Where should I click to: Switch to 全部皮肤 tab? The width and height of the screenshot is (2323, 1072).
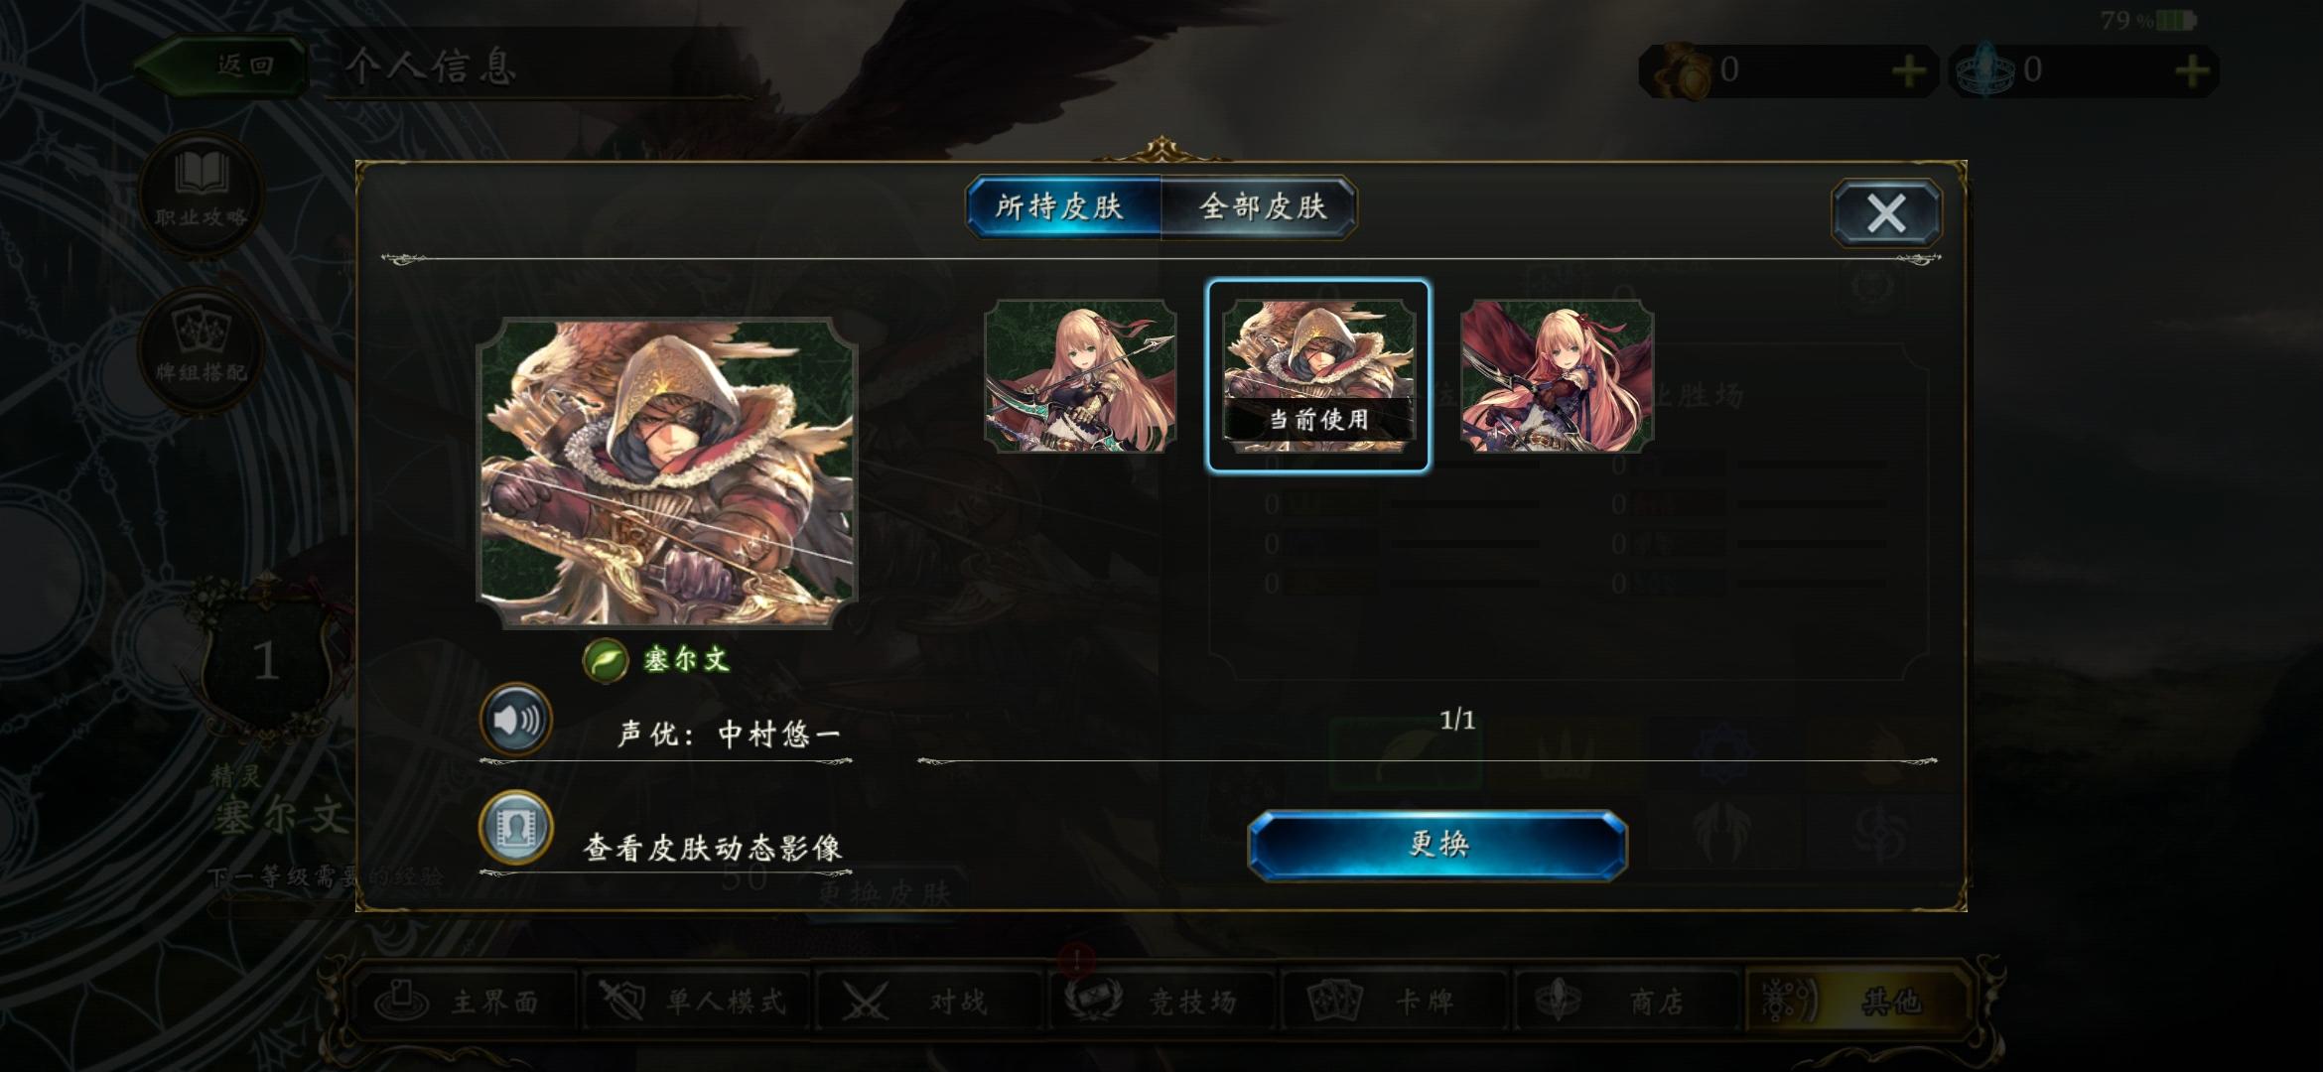click(1261, 206)
